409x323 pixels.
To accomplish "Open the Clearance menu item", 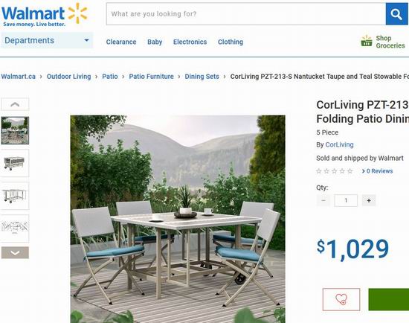I will 121,42.
